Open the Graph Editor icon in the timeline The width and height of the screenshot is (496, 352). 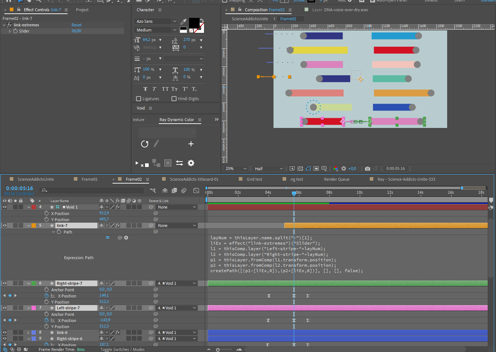click(x=196, y=190)
